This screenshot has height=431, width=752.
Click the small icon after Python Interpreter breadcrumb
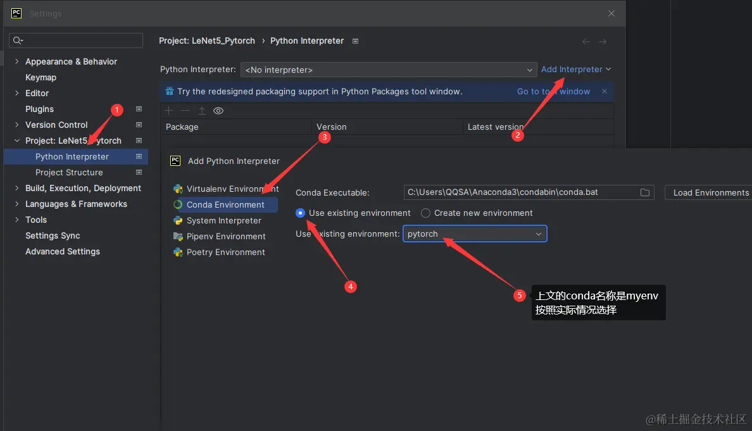(x=355, y=41)
